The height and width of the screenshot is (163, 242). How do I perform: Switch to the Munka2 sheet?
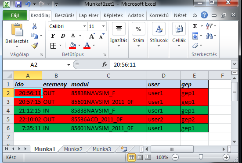73,149
